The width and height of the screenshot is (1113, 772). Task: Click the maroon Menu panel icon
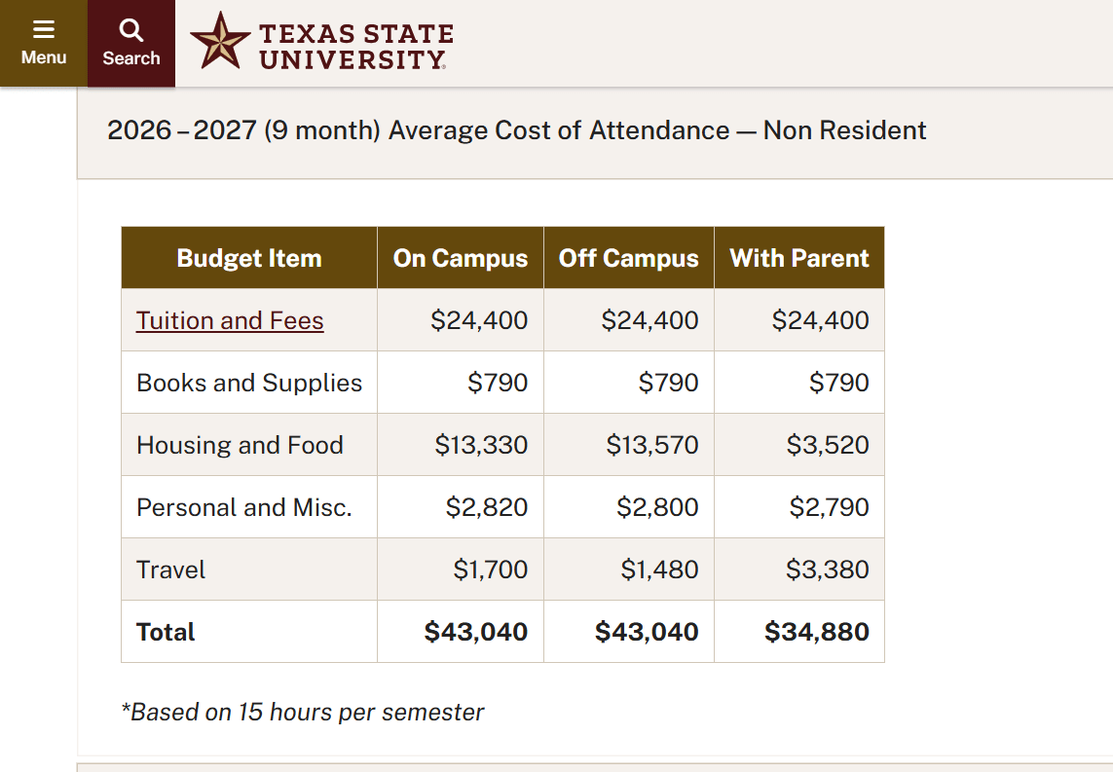coord(43,43)
